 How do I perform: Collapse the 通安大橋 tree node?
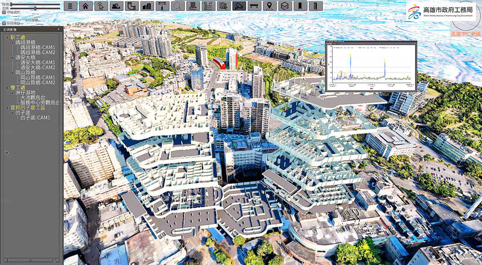click(12, 57)
